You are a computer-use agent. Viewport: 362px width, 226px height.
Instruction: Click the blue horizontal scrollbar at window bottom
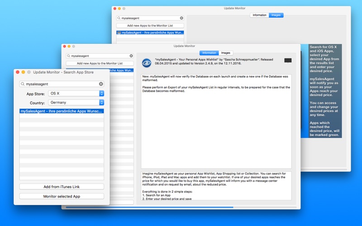point(150,207)
